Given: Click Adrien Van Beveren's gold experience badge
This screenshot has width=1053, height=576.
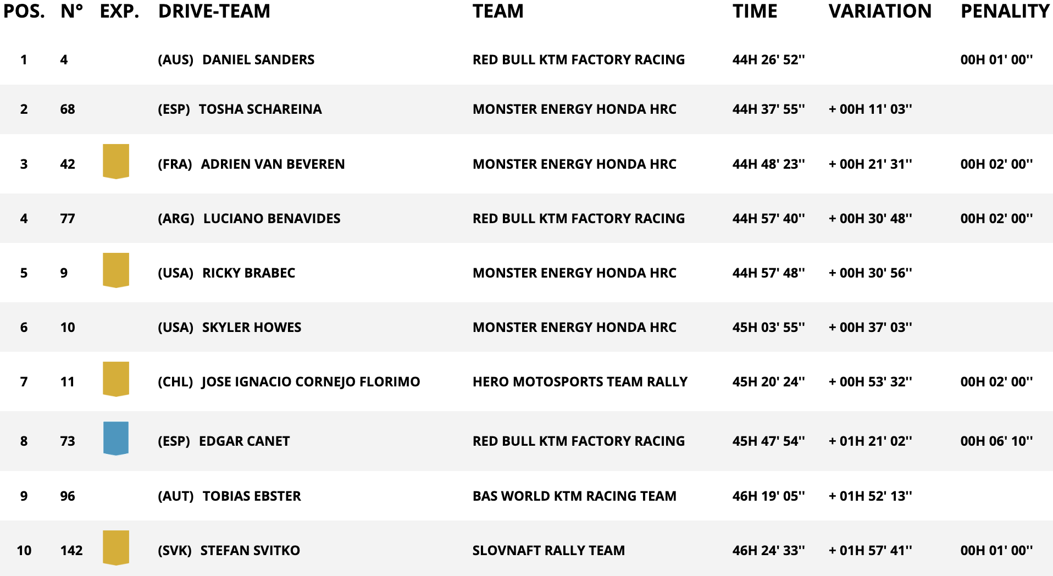Looking at the screenshot, I should tap(116, 161).
